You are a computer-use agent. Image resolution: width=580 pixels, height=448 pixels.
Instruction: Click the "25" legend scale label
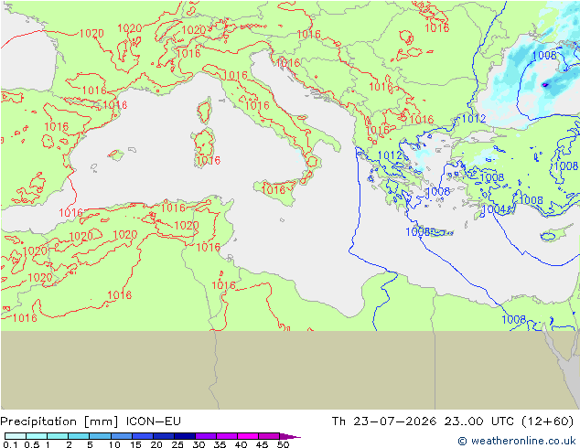pyautogui.click(x=177, y=444)
